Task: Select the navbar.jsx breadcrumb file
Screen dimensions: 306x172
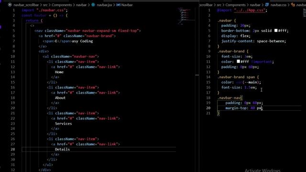Action: pos(104,5)
